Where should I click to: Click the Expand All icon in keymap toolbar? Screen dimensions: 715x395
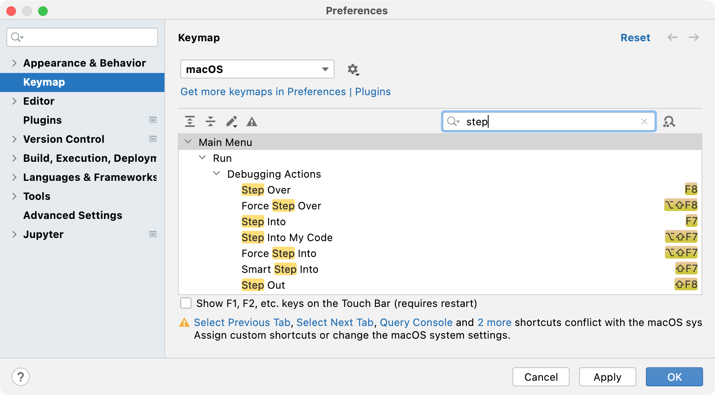pos(190,122)
